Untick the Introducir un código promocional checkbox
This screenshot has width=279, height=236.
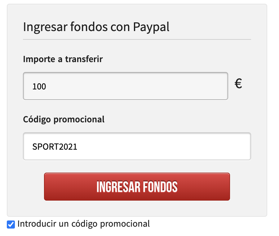[11, 224]
